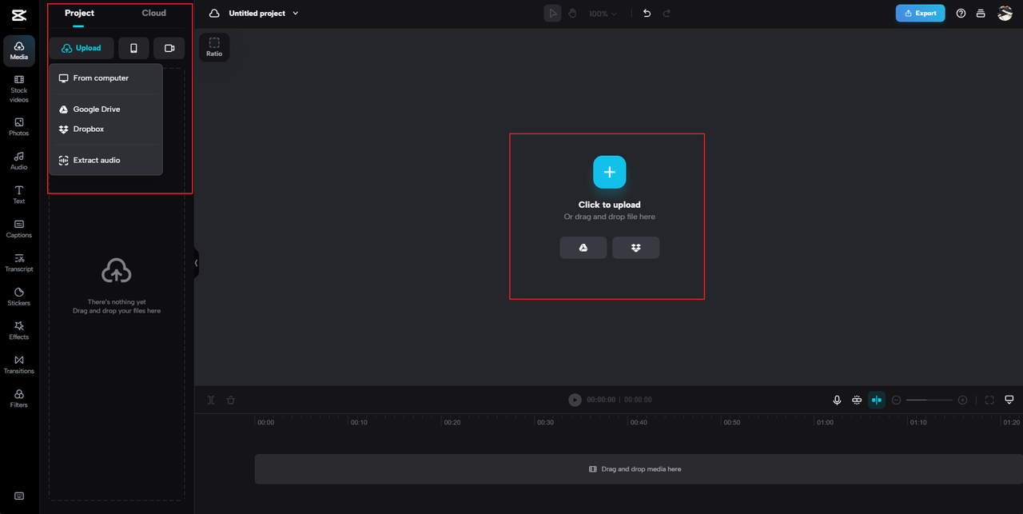The height and width of the screenshot is (514, 1023).
Task: Click the 01:00 mark on timeline ruler
Action: (825, 422)
